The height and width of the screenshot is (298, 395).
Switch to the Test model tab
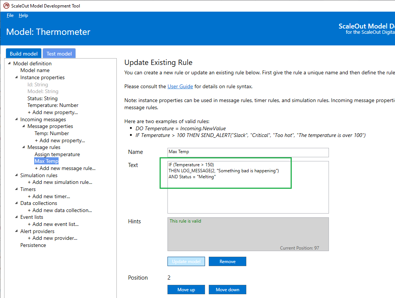tap(59, 54)
